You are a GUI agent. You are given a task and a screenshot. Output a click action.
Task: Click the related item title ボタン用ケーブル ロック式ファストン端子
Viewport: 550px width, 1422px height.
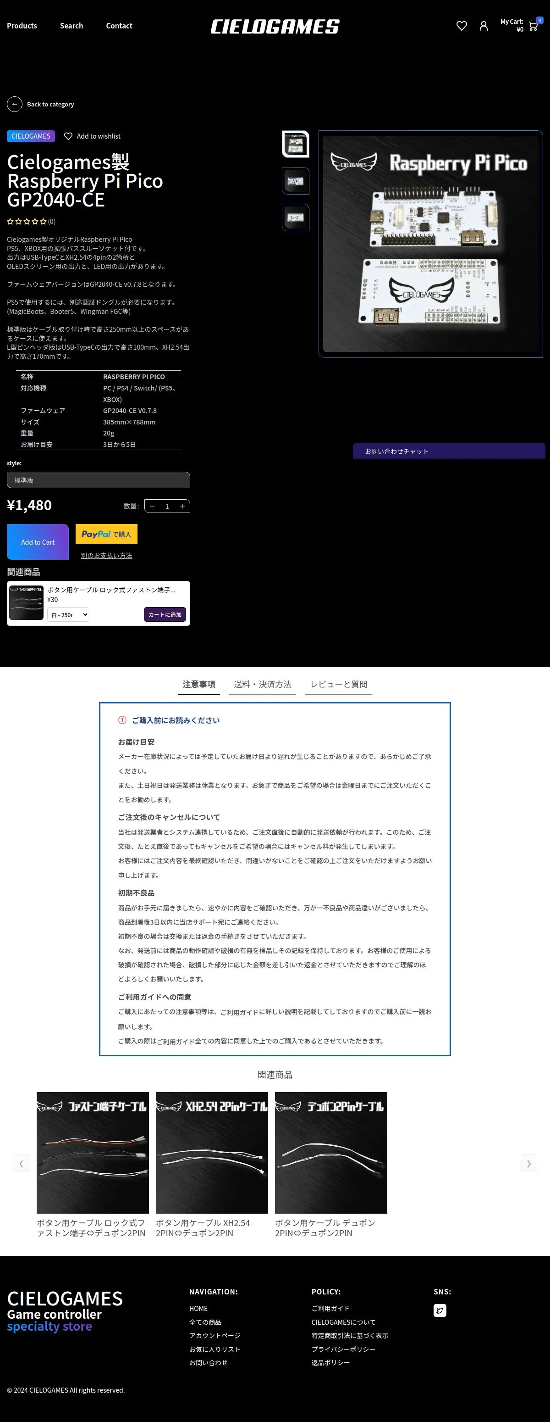(111, 590)
